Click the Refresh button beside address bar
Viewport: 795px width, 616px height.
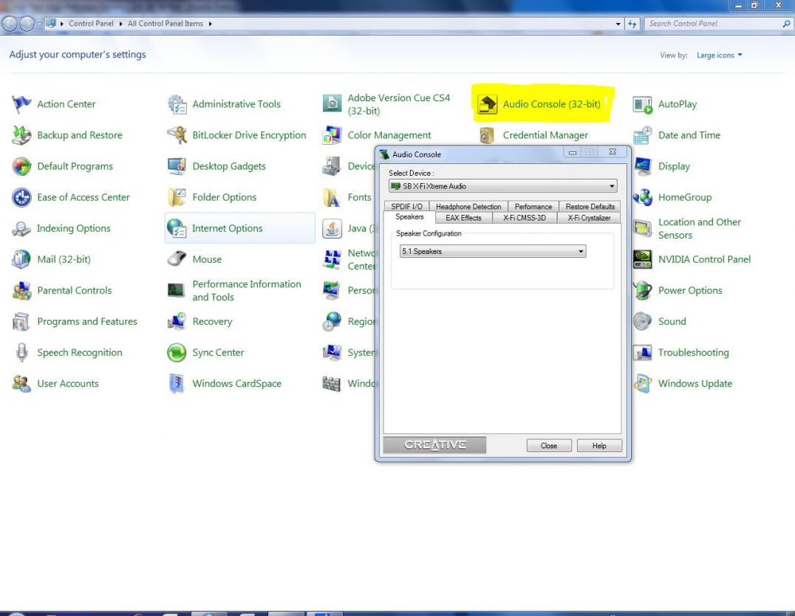(x=632, y=24)
